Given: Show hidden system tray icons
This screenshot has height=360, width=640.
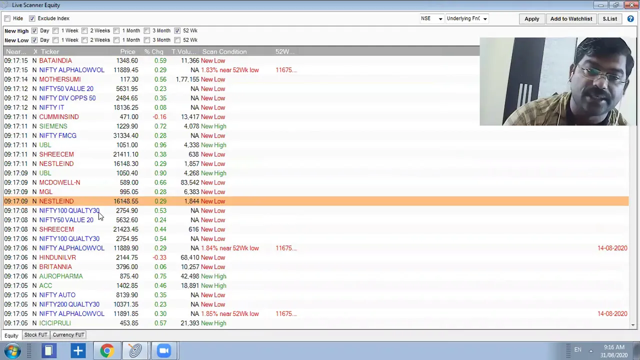Looking at the screenshot, I should pos(591,350).
